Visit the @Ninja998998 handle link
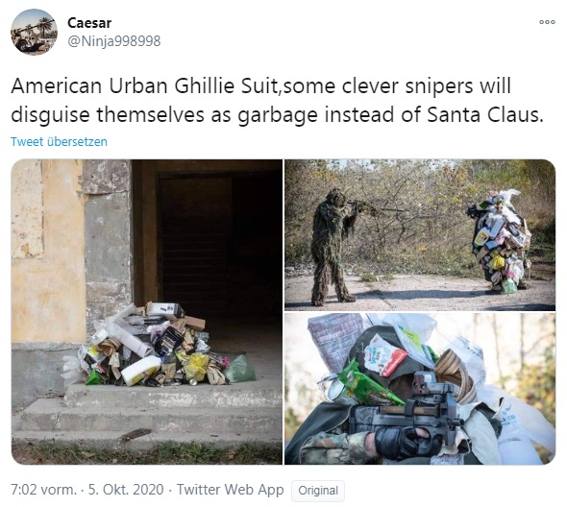The height and width of the screenshot is (507, 567). point(114,41)
